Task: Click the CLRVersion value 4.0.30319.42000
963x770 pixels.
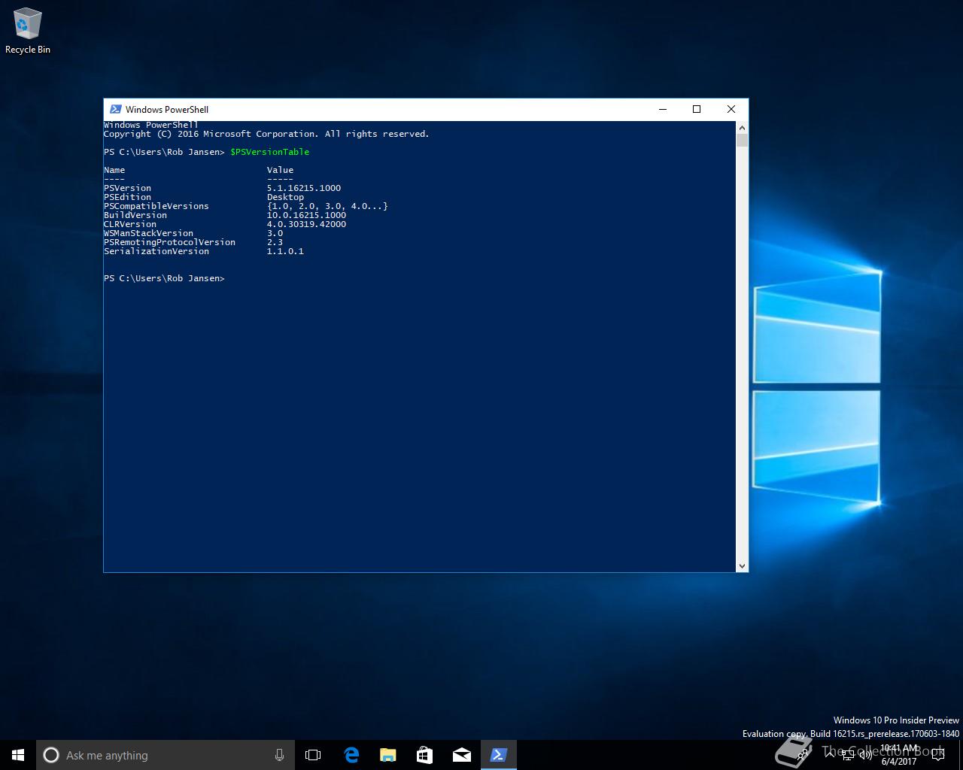Action: [306, 224]
